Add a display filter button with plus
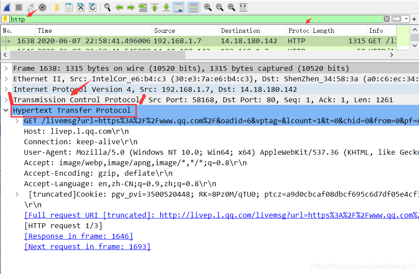Viewport: 419px width, 274px height. click(x=414, y=19)
